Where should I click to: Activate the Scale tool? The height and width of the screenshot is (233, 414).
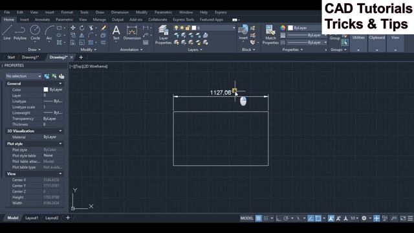82,42
